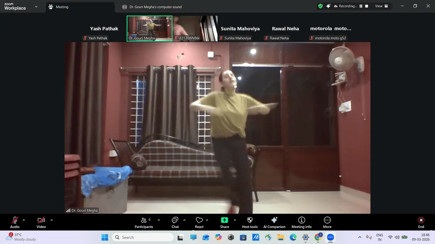The height and width of the screenshot is (244, 435).
Task: Click the Zoom icon in taskbar
Action: [331, 237]
